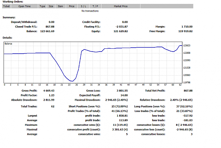Screen dimensions: 221x148
Task: Select the Floating P/L value -2 031.87
Action: [x=122, y=26]
